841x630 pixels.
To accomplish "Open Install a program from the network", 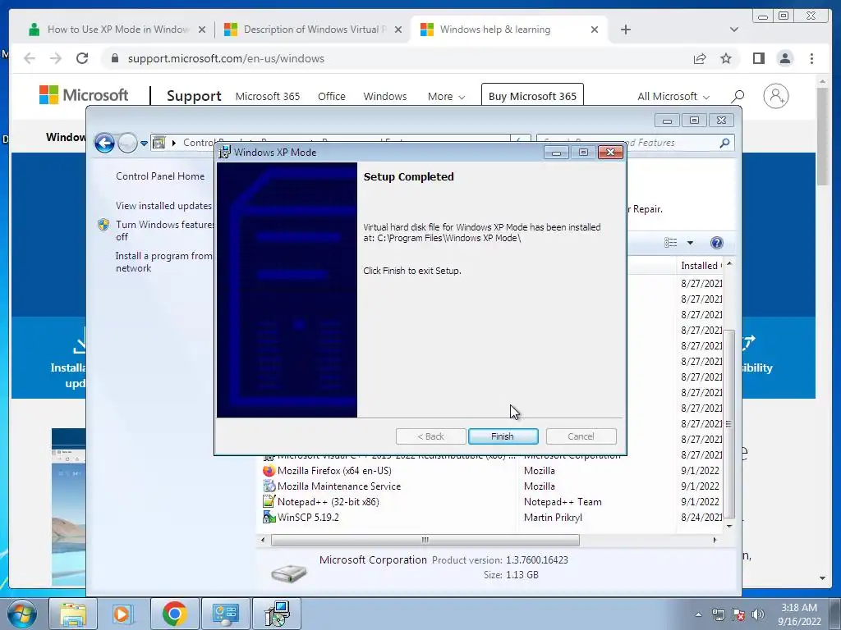I will pyautogui.click(x=164, y=262).
